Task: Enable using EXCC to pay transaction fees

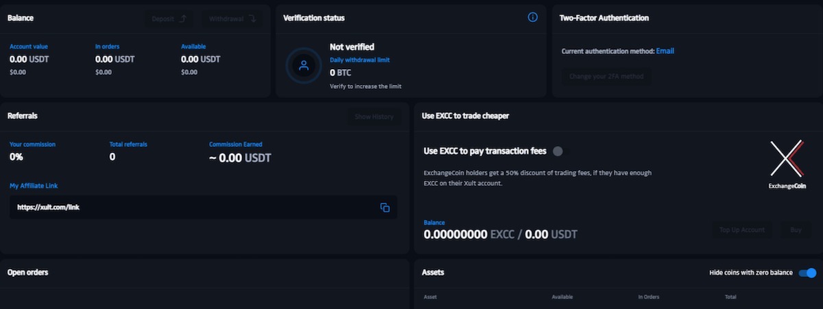Action: [558, 151]
